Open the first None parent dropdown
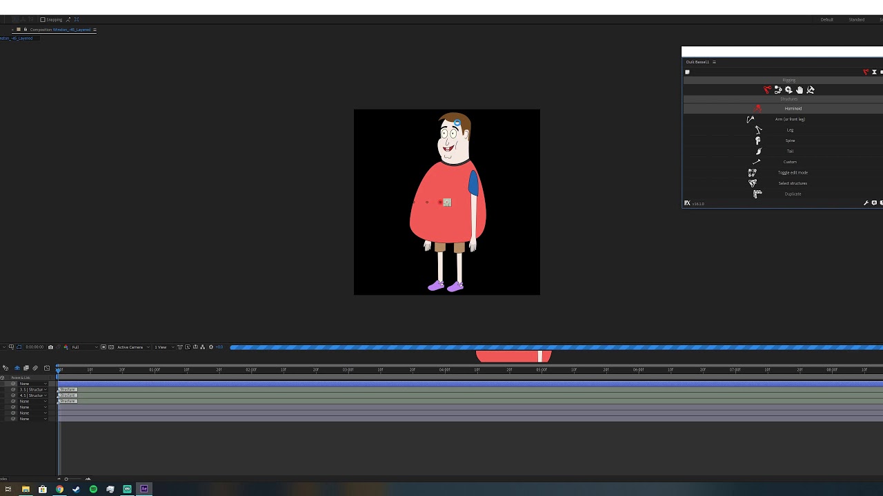Image resolution: width=883 pixels, height=496 pixels. coord(32,384)
